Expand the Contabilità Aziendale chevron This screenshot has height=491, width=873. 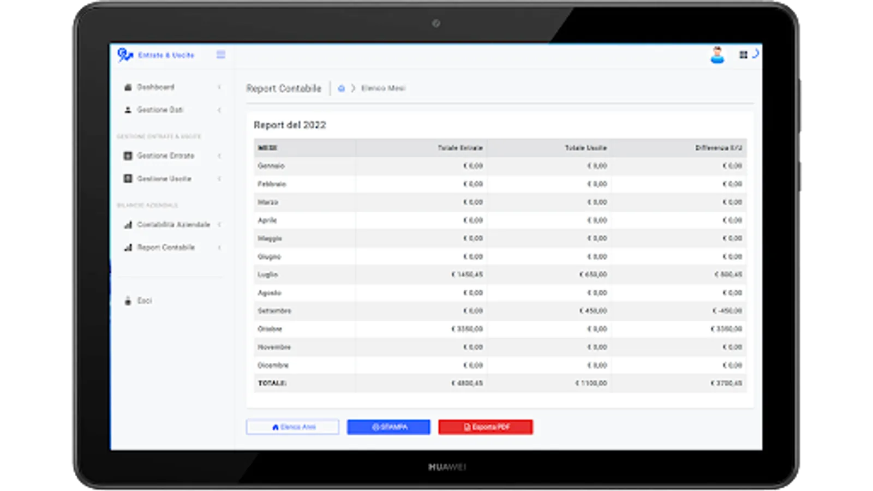point(219,225)
